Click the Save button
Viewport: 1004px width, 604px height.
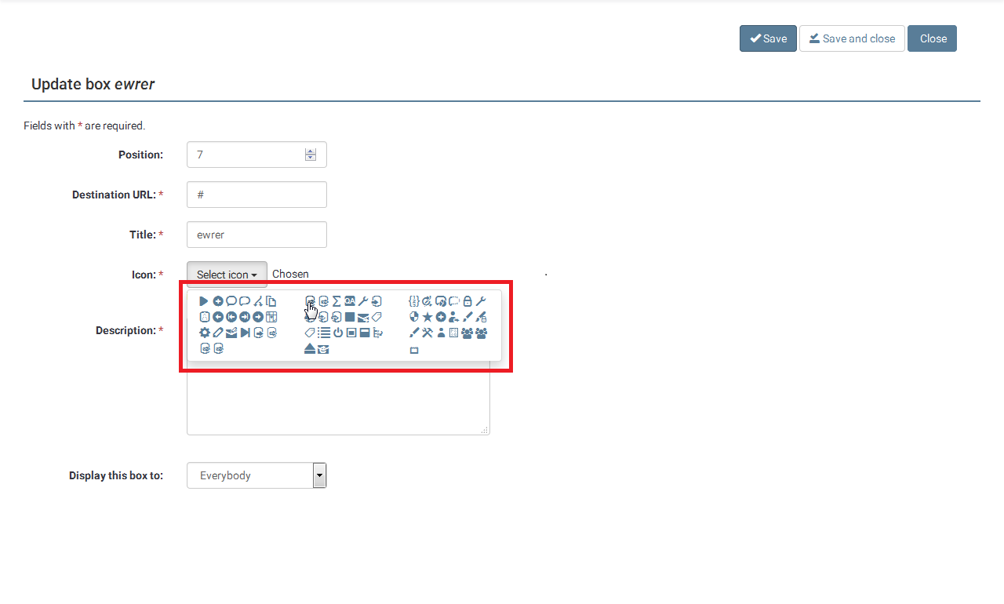coord(768,38)
